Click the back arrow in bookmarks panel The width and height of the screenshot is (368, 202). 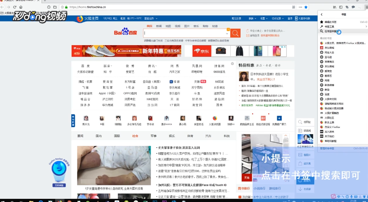pyautogui.click(x=321, y=15)
